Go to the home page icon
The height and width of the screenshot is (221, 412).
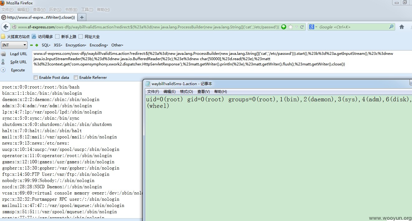[x=402, y=27]
